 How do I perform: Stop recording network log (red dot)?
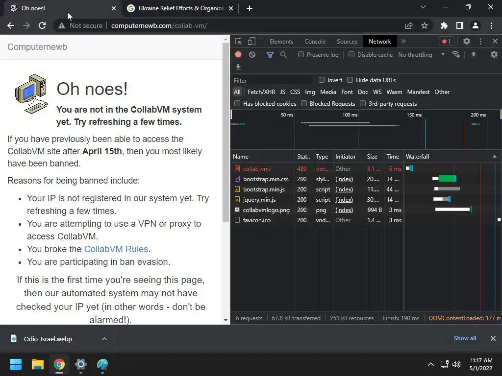pos(238,55)
